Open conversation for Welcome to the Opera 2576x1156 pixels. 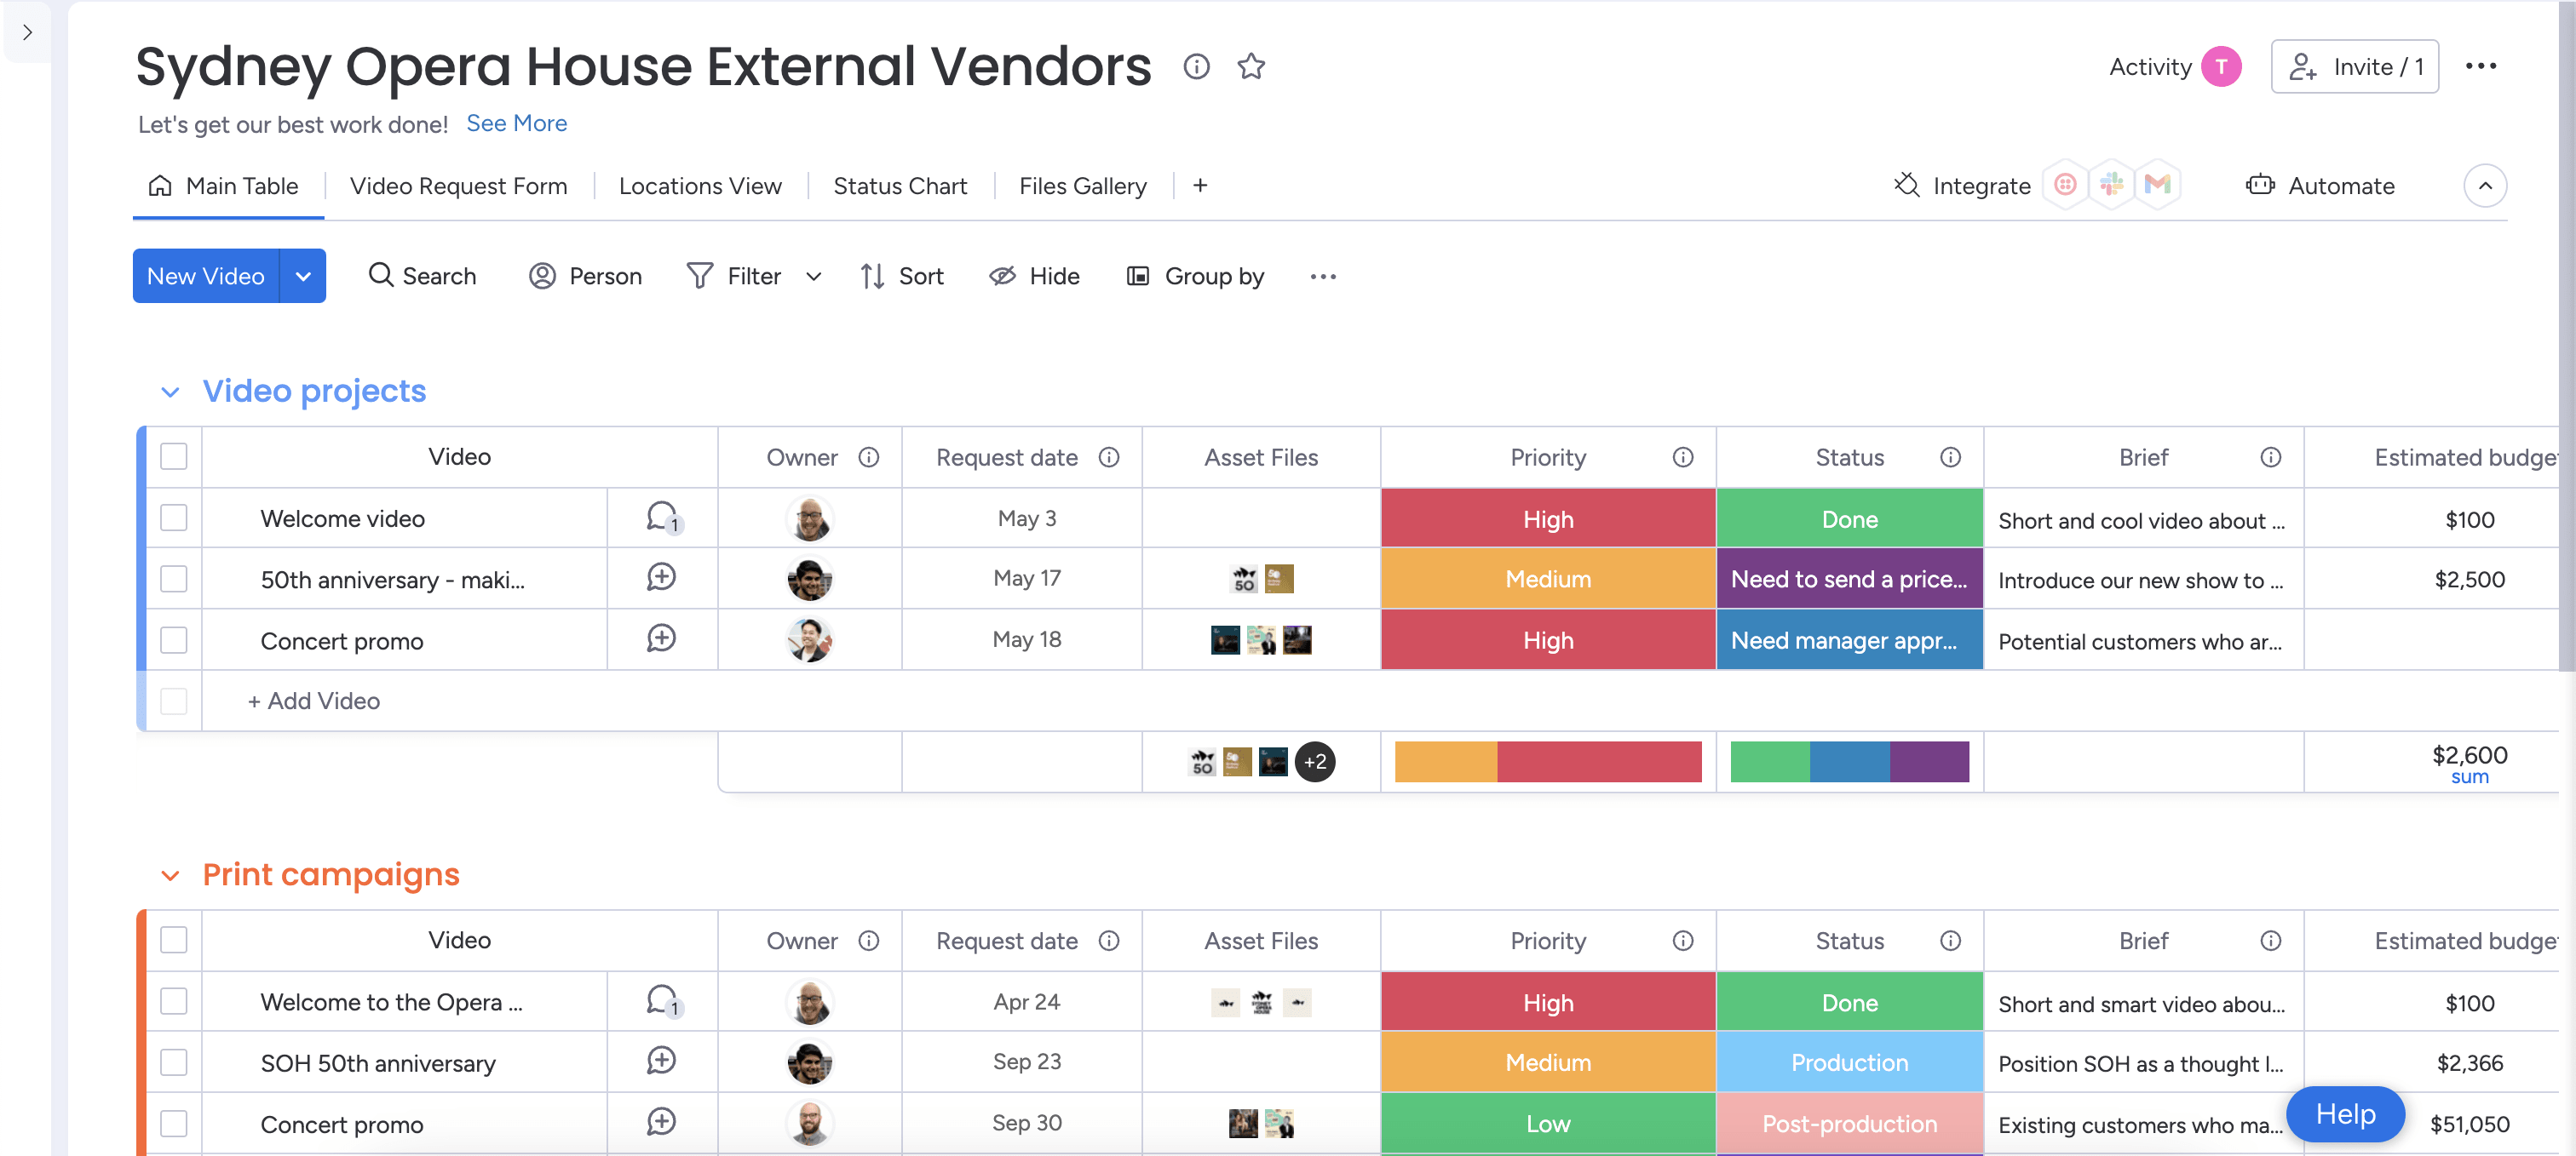[x=662, y=1001]
